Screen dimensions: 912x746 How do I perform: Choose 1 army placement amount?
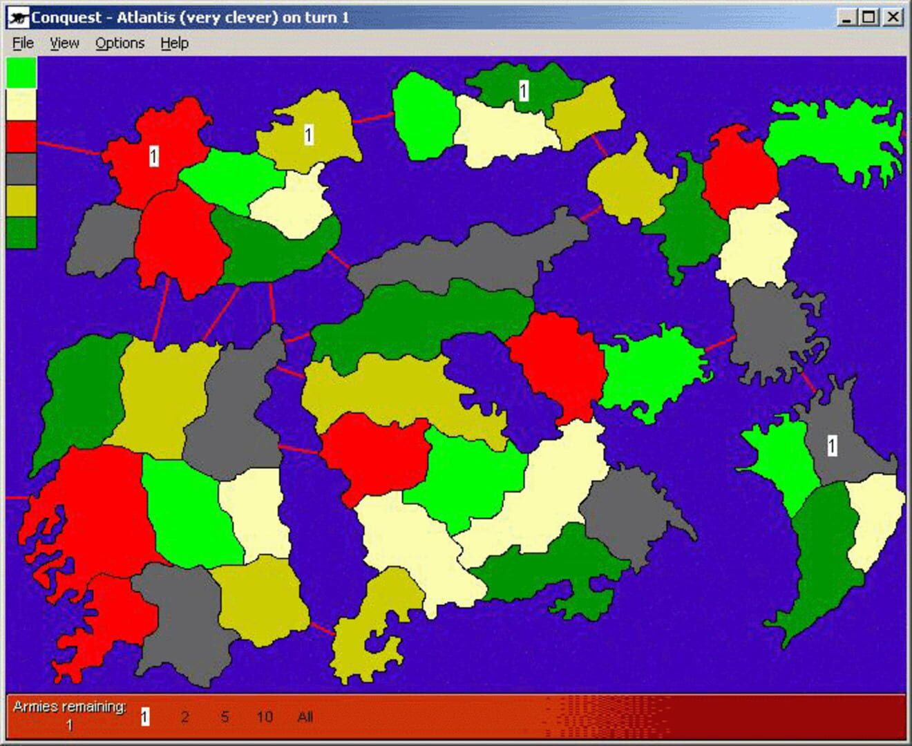click(144, 717)
